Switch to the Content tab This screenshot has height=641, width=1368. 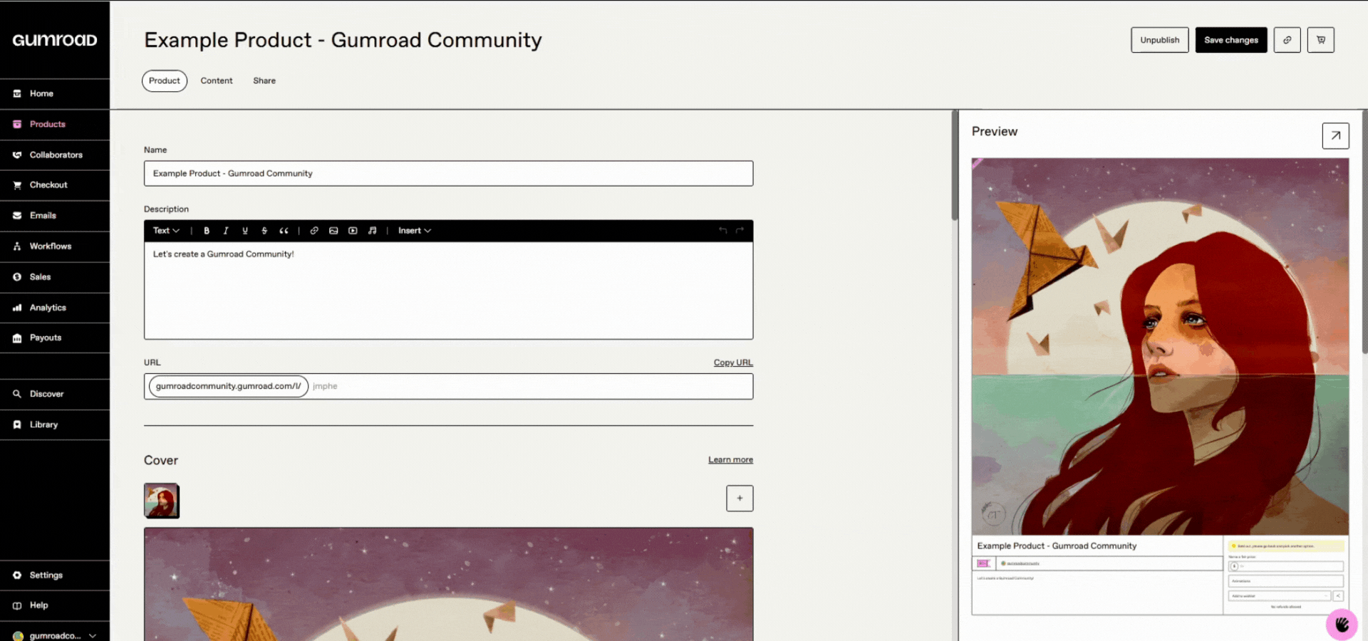217,80
